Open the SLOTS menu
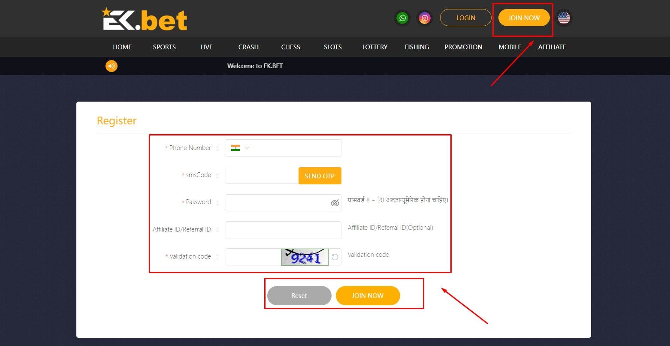 point(333,47)
